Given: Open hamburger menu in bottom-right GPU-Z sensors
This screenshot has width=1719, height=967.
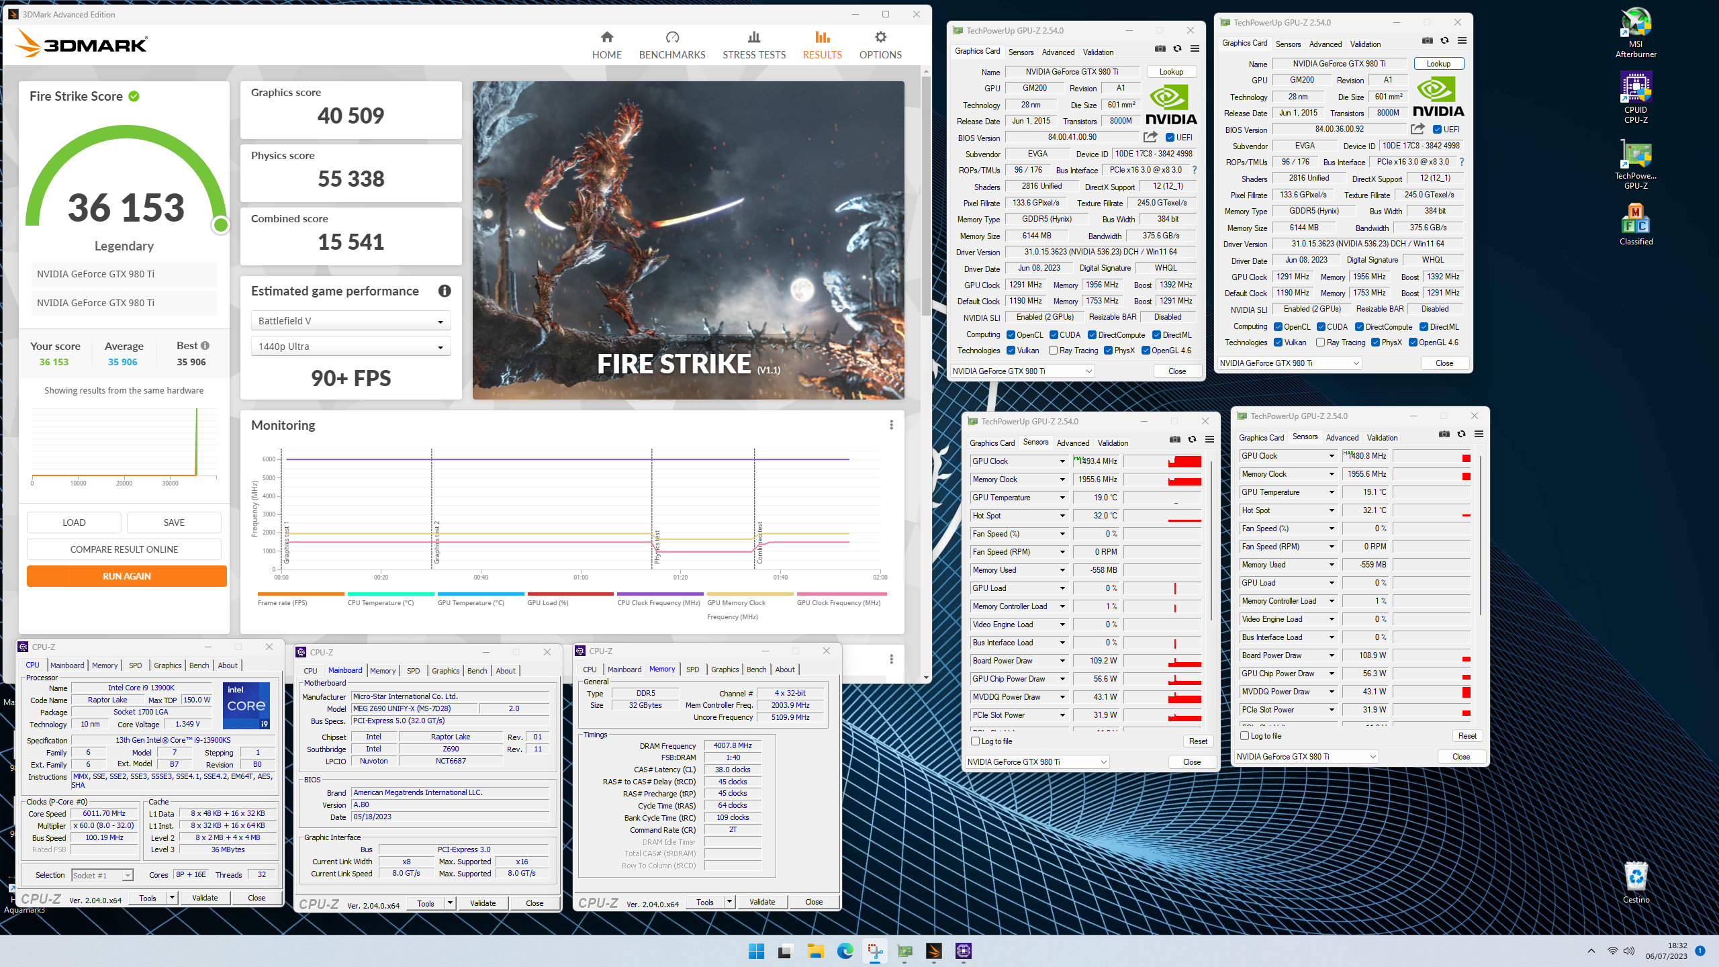Looking at the screenshot, I should (x=1479, y=434).
